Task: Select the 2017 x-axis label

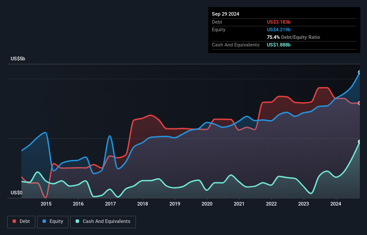Action: (x=110, y=204)
